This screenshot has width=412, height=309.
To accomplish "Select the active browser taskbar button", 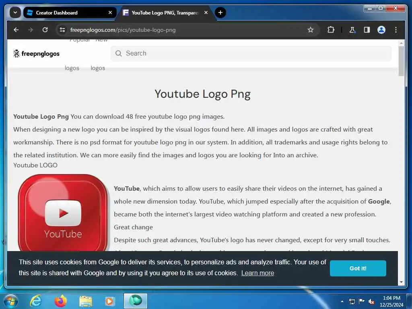I will (x=135, y=301).
